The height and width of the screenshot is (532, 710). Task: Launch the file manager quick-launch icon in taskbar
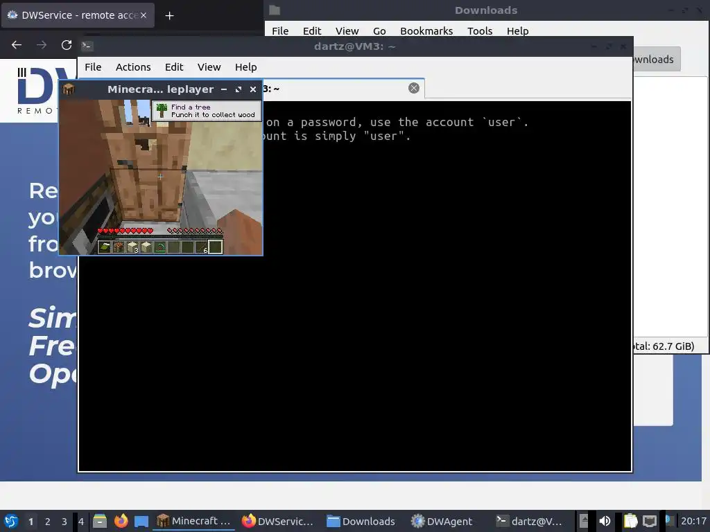(x=100, y=521)
